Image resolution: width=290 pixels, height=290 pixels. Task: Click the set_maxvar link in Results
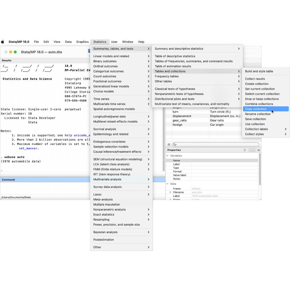pos(28,148)
